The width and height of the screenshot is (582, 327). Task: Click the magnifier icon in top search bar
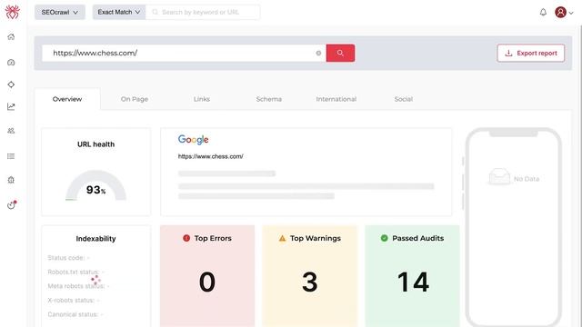point(155,12)
